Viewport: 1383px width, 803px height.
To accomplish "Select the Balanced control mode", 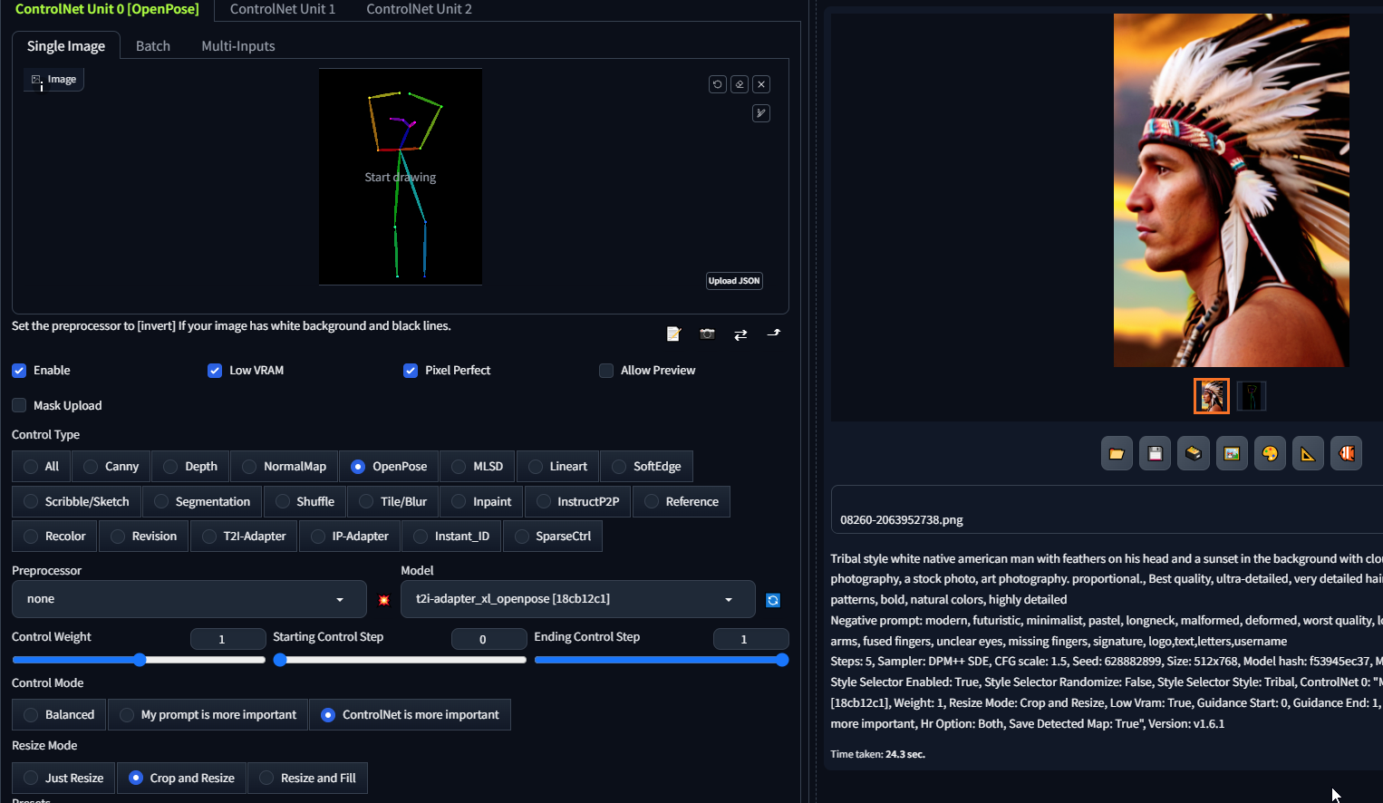I will (58, 714).
